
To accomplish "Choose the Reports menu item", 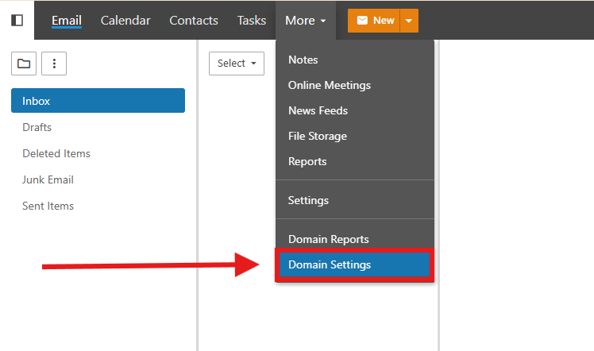I will coord(355,161).
